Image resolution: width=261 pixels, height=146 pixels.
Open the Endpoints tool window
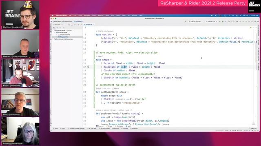point(134,129)
